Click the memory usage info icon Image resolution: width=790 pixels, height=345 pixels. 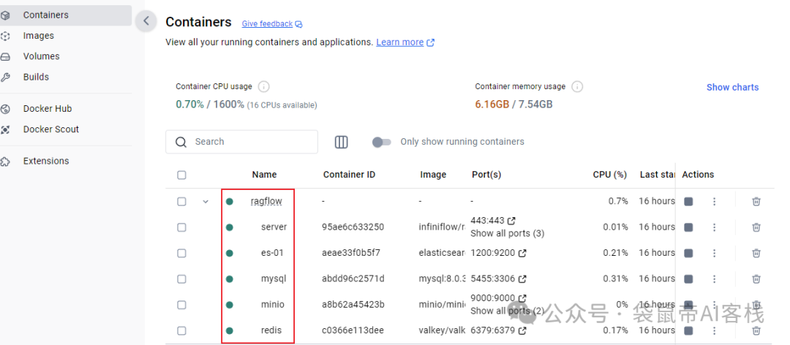pyautogui.click(x=577, y=87)
